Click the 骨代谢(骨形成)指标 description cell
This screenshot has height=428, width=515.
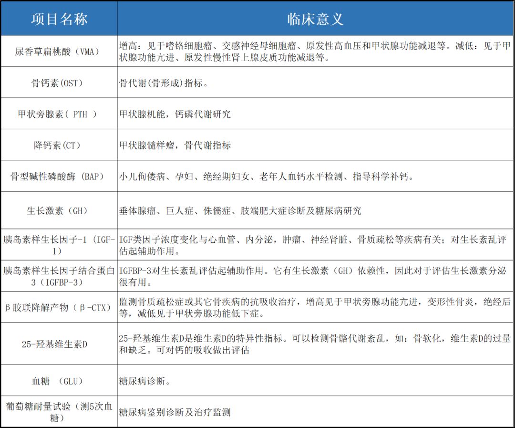point(315,83)
